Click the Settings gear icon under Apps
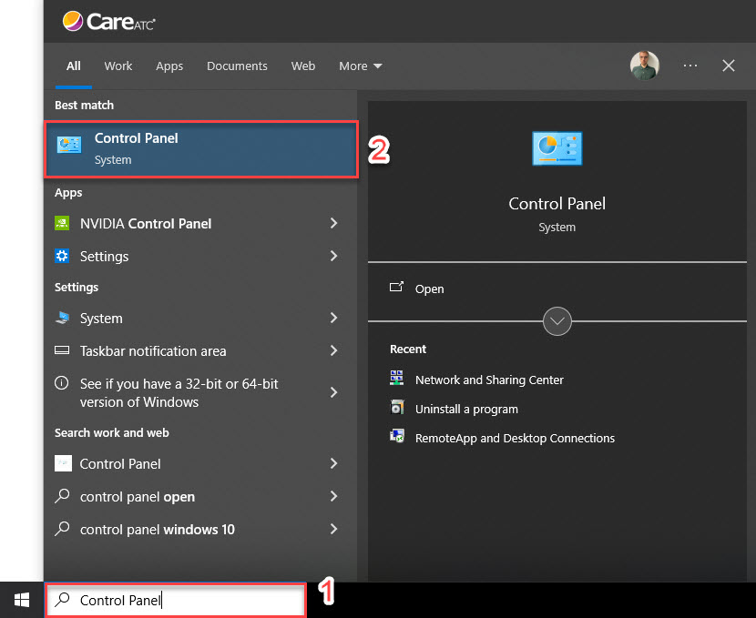Image resolution: width=756 pixels, height=618 pixels. point(62,256)
